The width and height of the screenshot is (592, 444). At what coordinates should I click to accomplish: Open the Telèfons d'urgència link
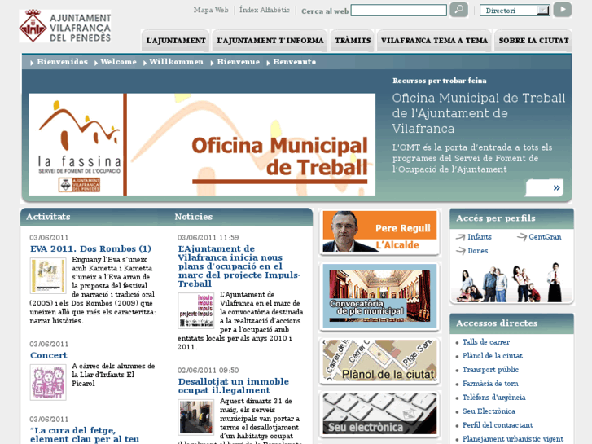[493, 398]
